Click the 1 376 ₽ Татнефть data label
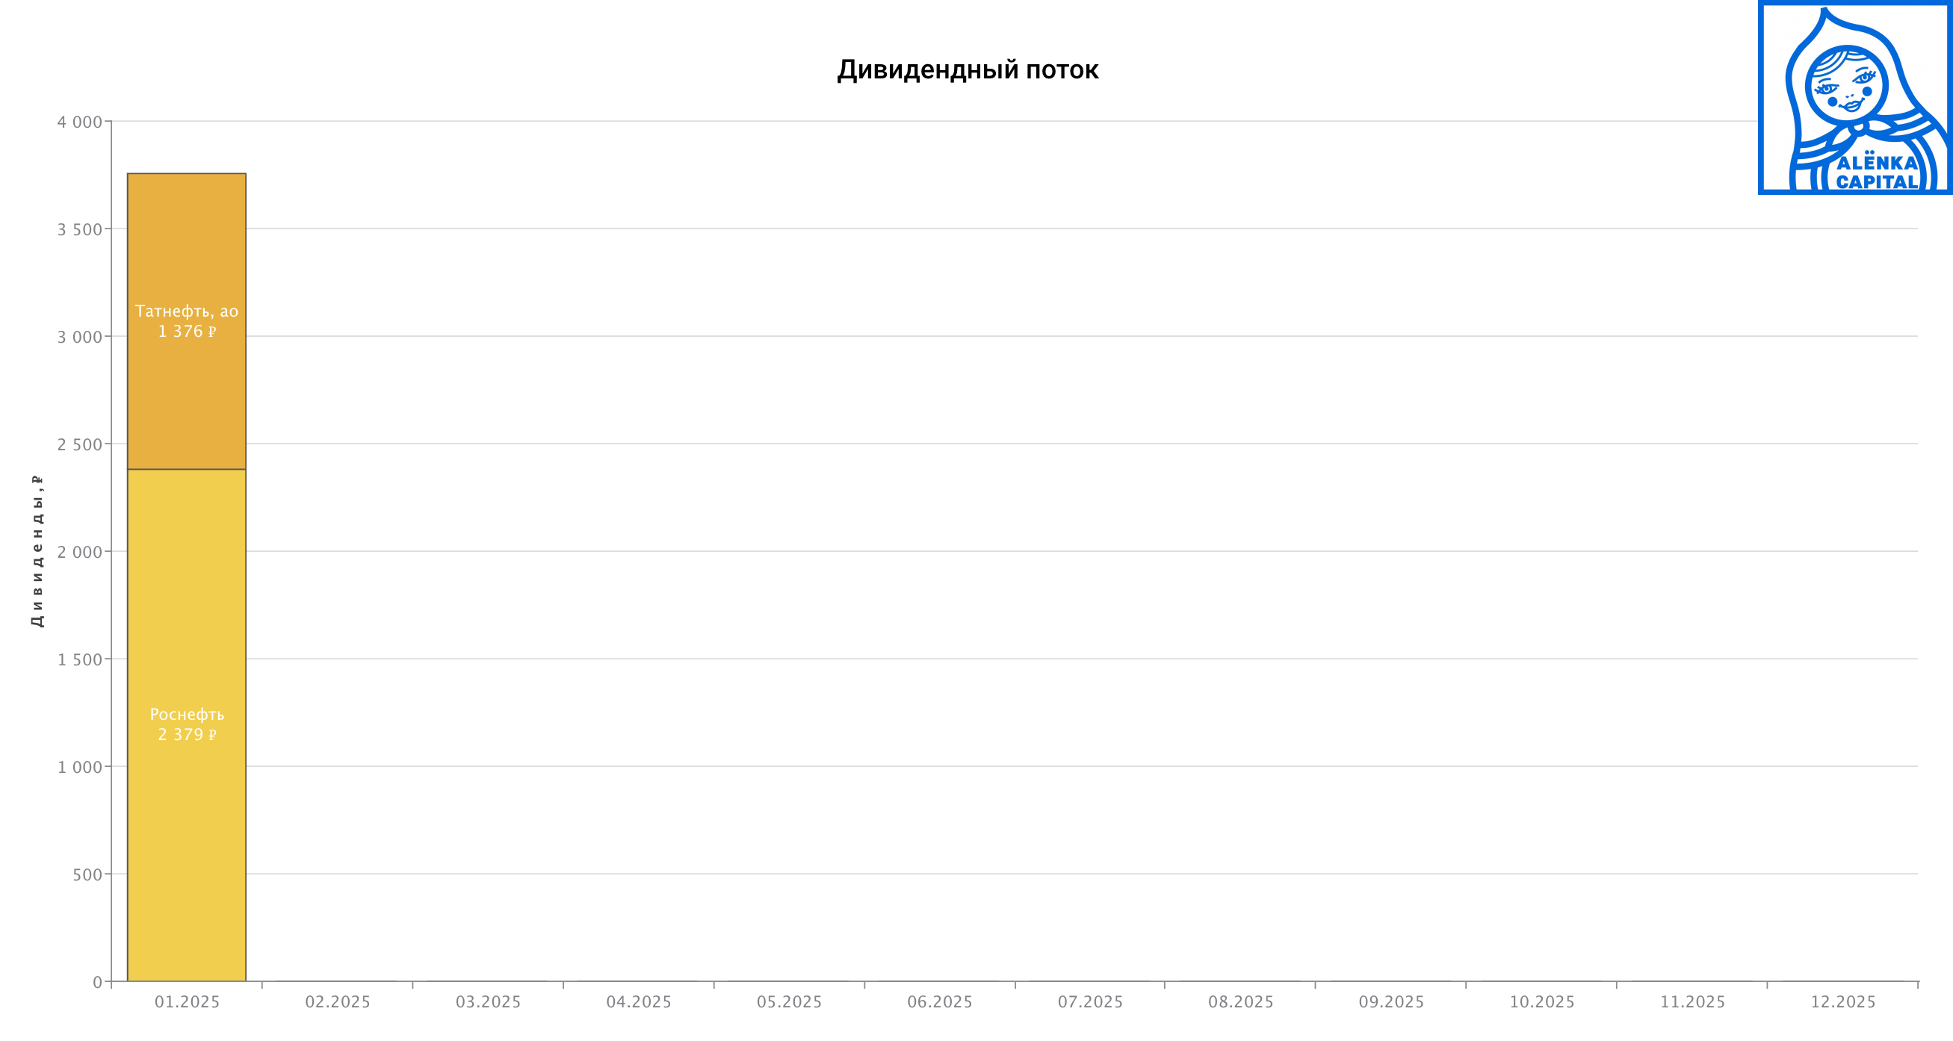Viewport: 1953px width, 1041px height. 187,332
